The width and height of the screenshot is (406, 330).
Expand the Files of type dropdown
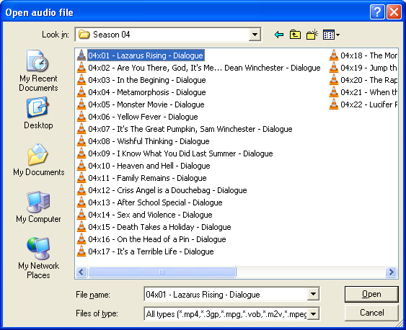(x=313, y=314)
